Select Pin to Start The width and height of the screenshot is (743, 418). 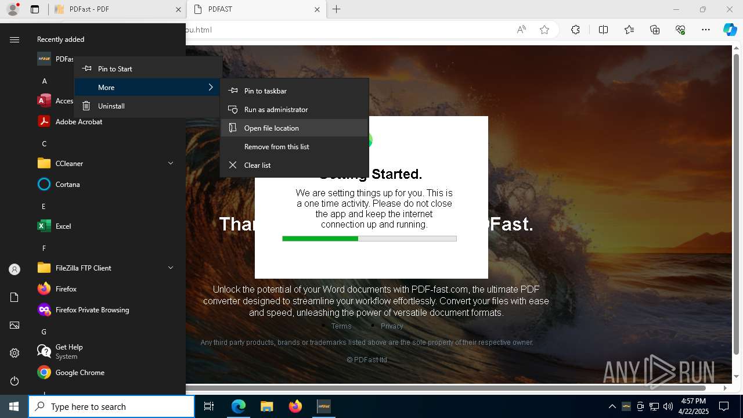tap(147, 69)
